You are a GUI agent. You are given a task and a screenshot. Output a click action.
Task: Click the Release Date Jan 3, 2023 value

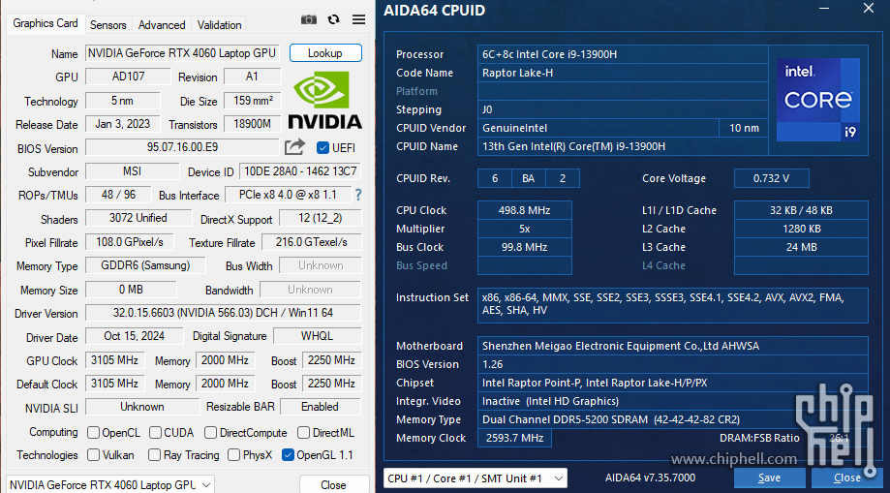(x=123, y=124)
